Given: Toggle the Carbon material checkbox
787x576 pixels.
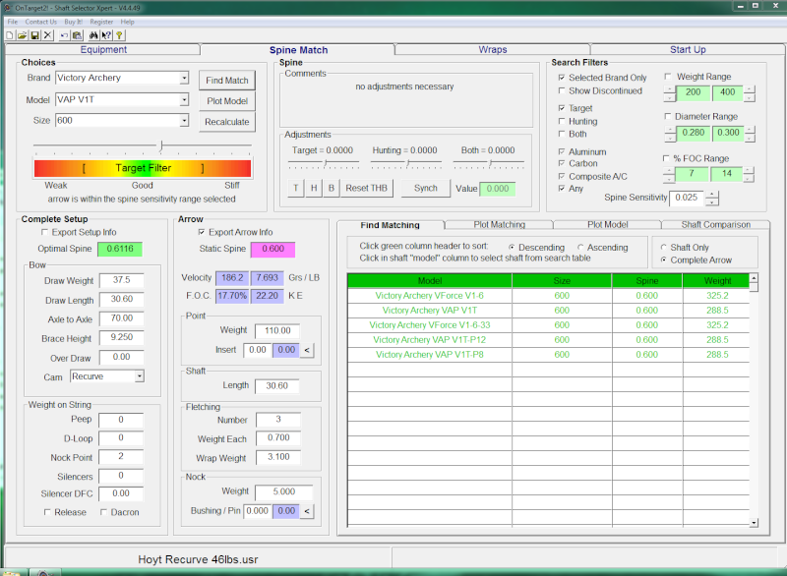Looking at the screenshot, I should (x=562, y=163).
